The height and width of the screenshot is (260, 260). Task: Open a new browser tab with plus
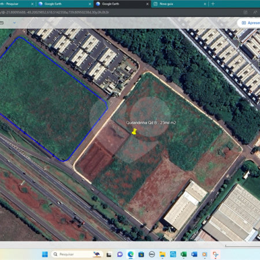click(213, 4)
